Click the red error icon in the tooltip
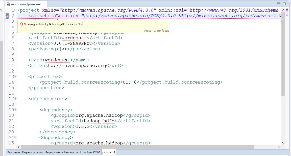 21,24
